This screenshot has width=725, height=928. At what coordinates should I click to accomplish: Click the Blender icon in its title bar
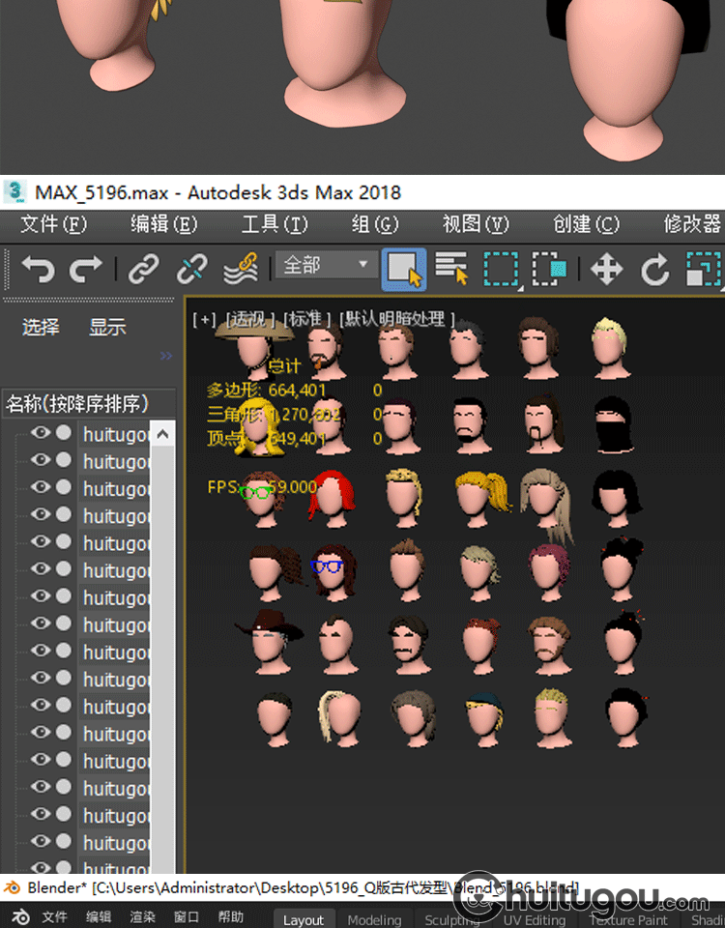pyautogui.click(x=12, y=887)
